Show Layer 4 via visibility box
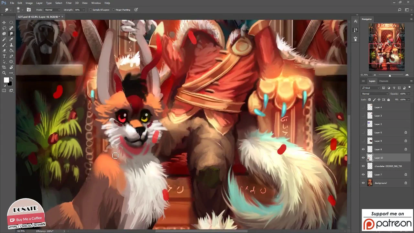The width and height of the screenshot is (414, 233). coord(363,107)
